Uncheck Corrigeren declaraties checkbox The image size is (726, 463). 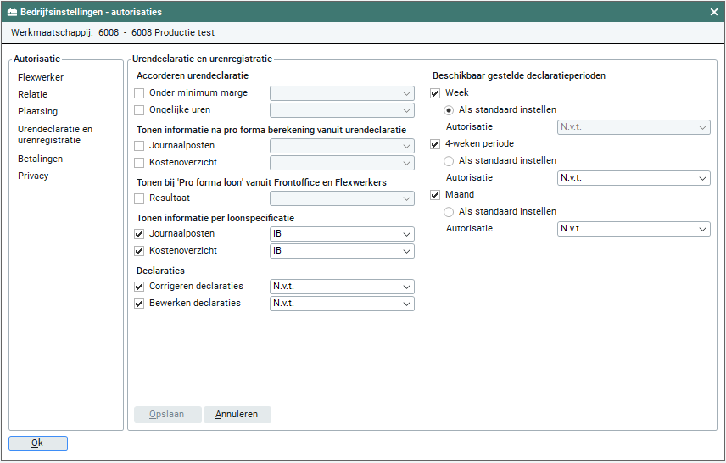click(x=140, y=287)
